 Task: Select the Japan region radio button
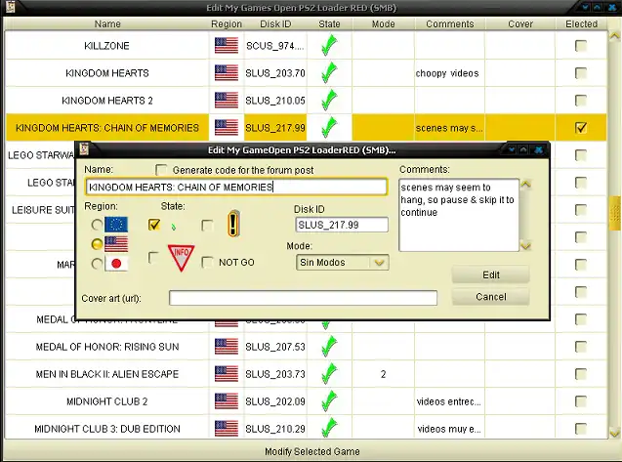click(97, 264)
